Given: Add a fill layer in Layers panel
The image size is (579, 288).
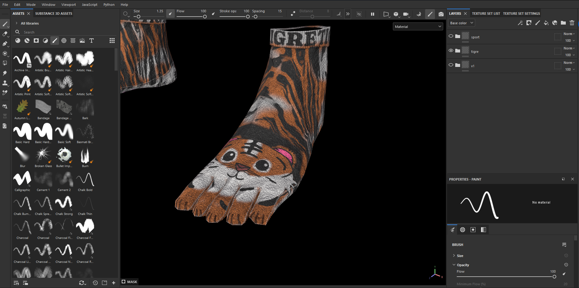Looking at the screenshot, I should 546,23.
